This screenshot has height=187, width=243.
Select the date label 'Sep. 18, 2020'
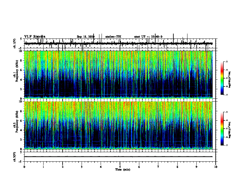(86, 37)
